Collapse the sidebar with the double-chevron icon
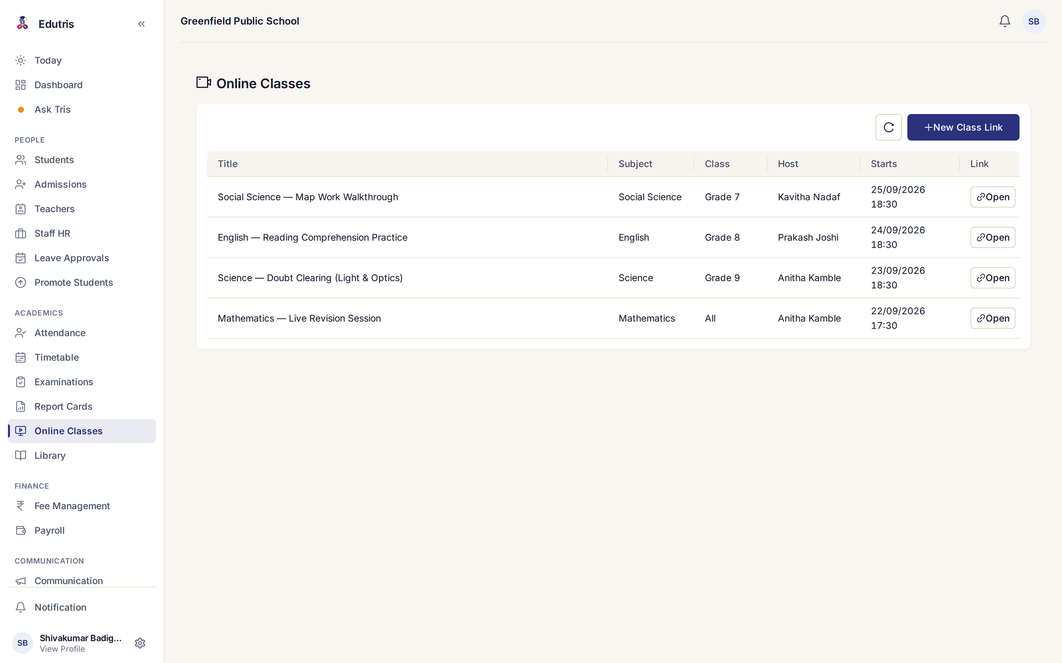The image size is (1062, 663). (x=141, y=24)
